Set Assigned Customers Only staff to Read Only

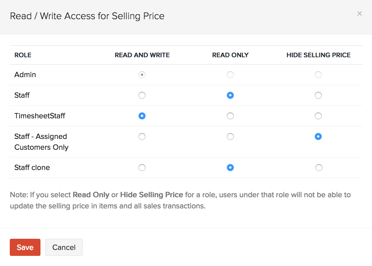pyautogui.click(x=230, y=136)
